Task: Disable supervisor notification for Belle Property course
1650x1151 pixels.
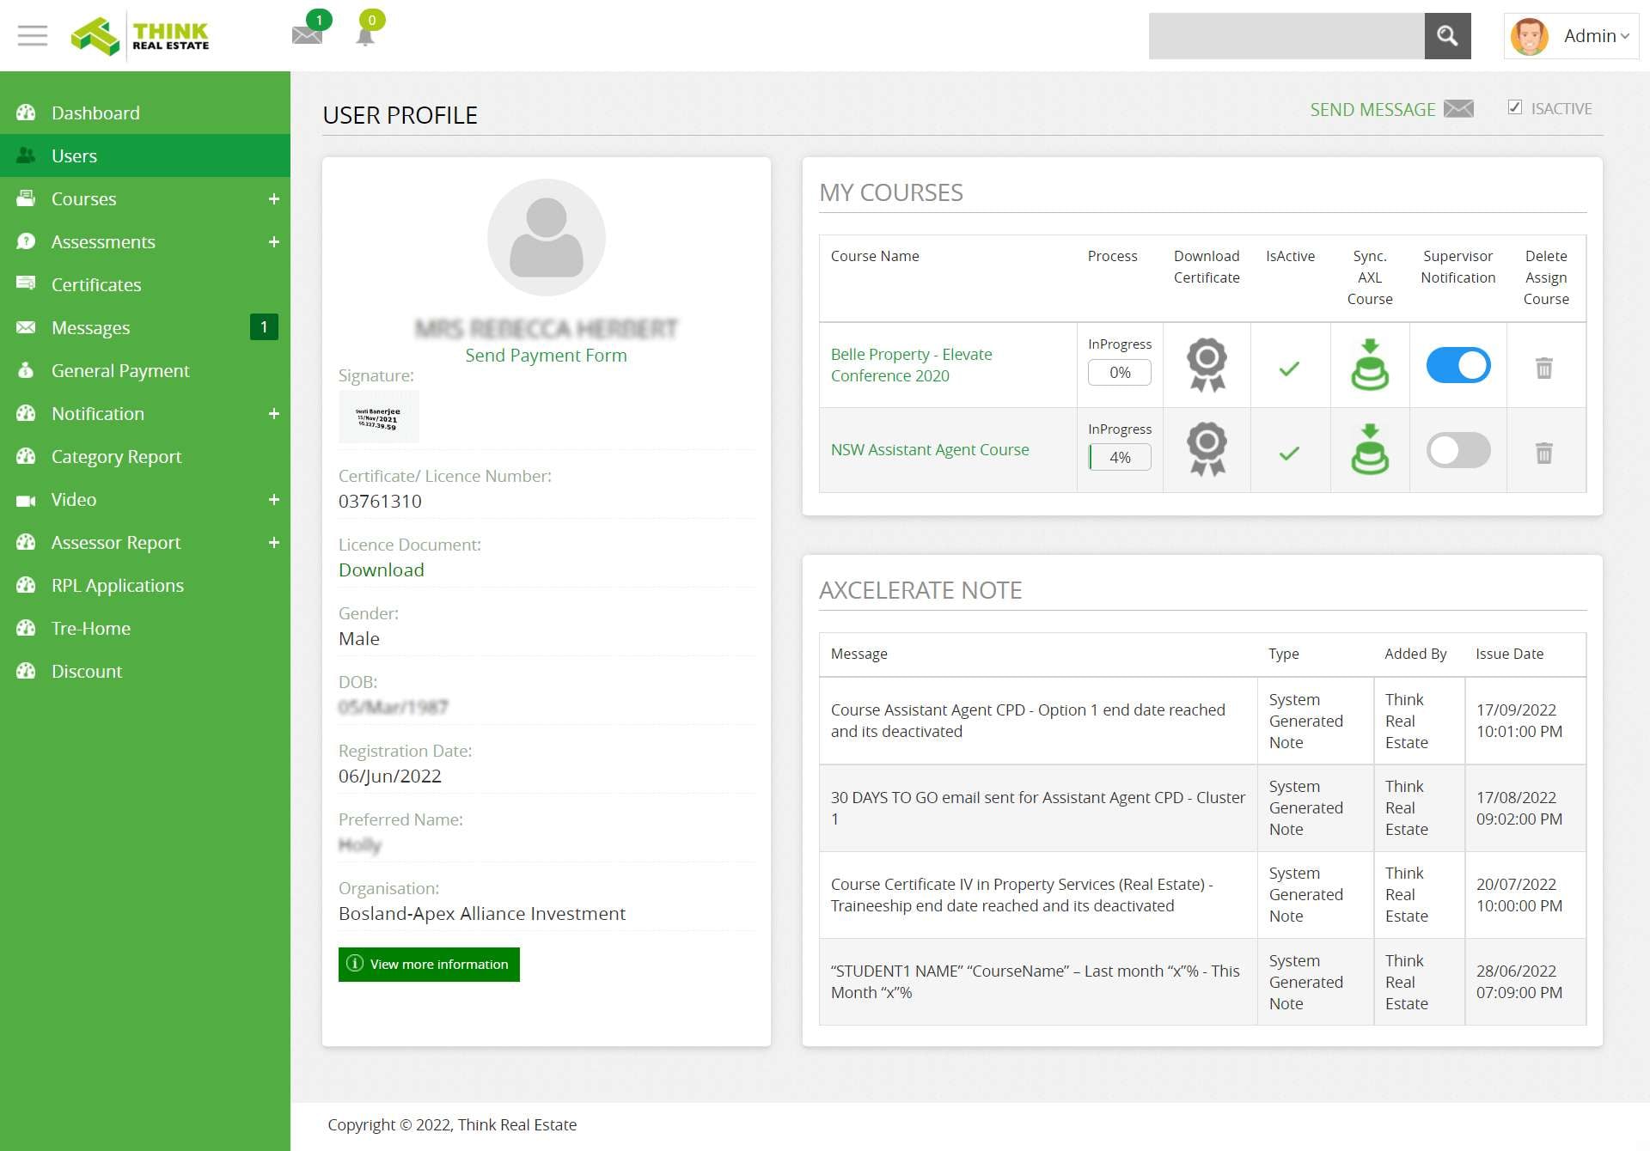Action: click(1458, 365)
